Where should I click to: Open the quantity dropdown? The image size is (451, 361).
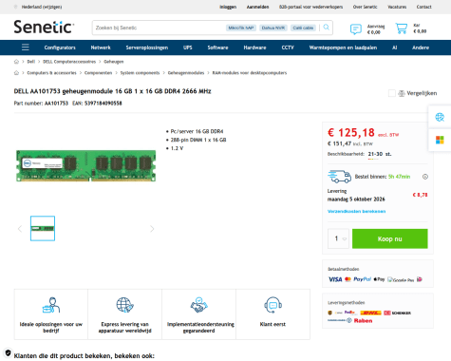[x=338, y=238]
